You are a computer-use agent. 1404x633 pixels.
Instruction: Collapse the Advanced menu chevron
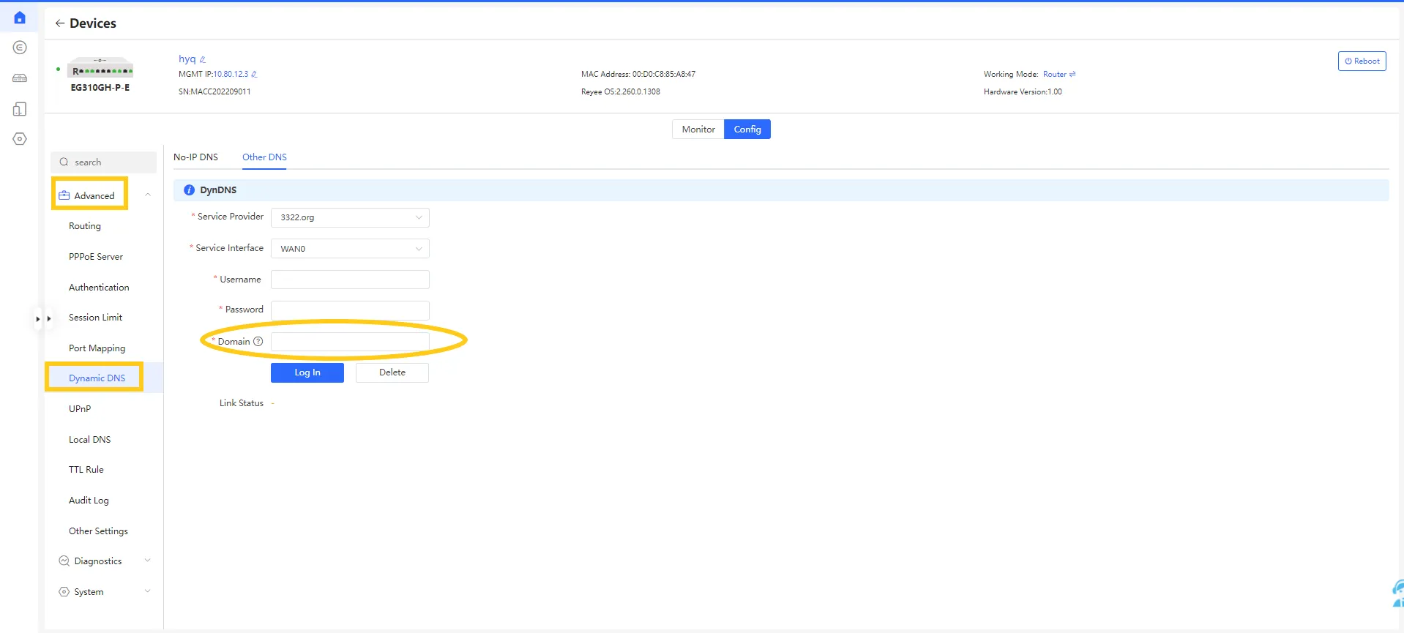(148, 195)
